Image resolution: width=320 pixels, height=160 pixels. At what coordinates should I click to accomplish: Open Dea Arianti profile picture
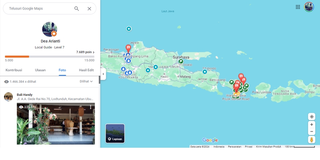pyautogui.click(x=50, y=29)
